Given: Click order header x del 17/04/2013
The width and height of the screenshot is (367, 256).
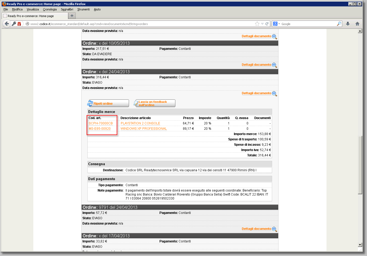Looking at the screenshot, I should pyautogui.click(x=180, y=236).
